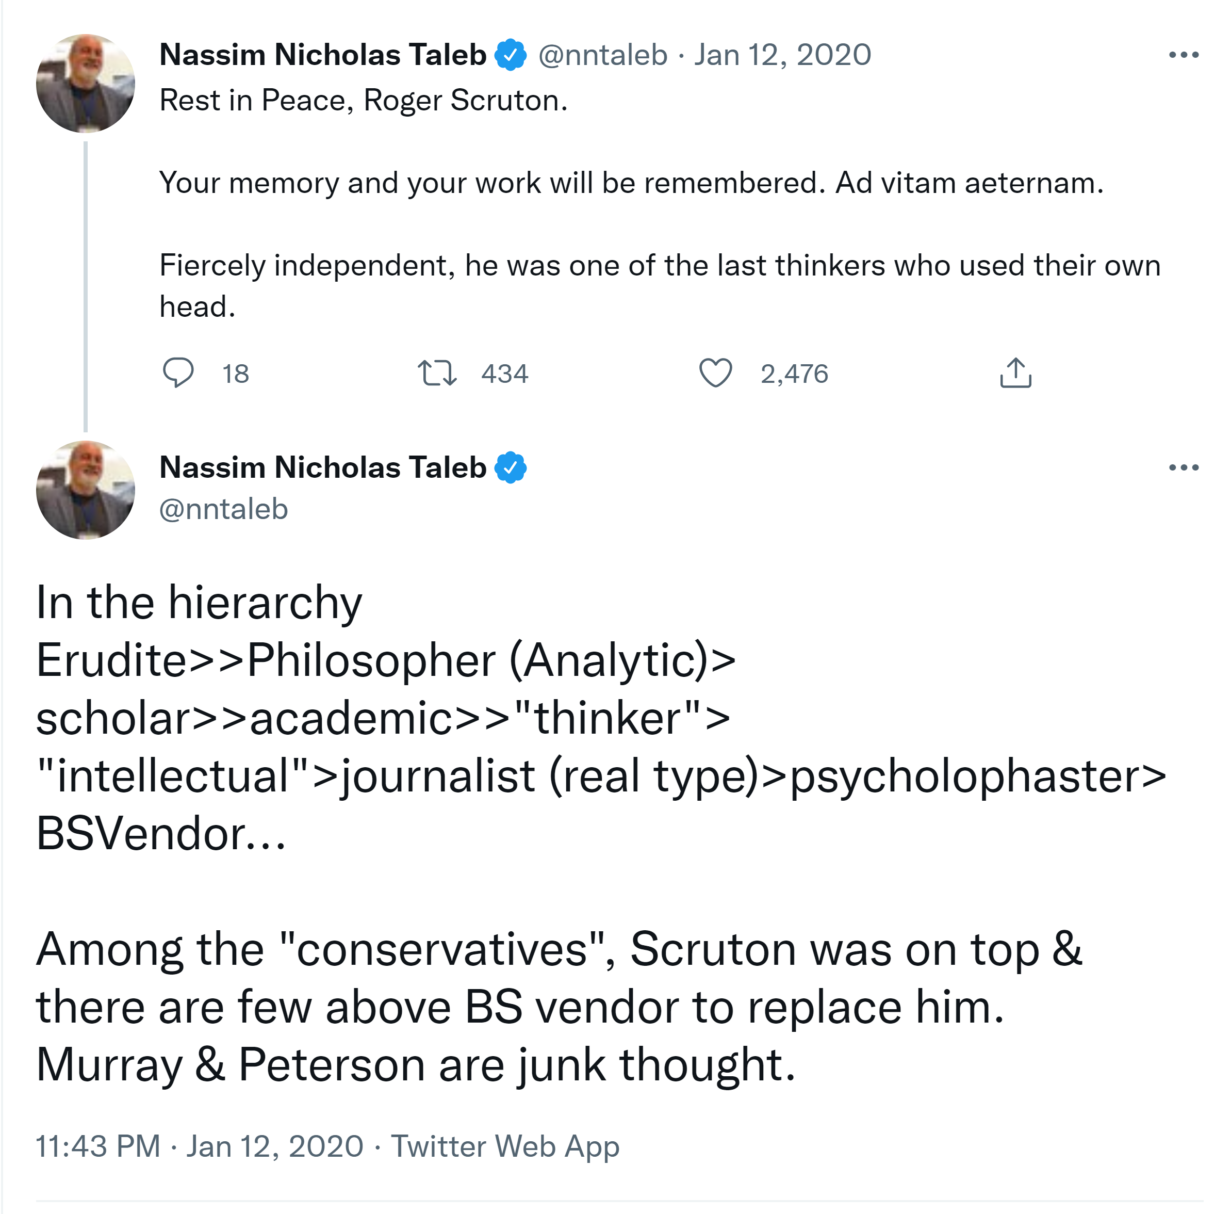Open the second tweet's profile avatar
Viewport: 1231px width, 1214px height.
tap(86, 490)
